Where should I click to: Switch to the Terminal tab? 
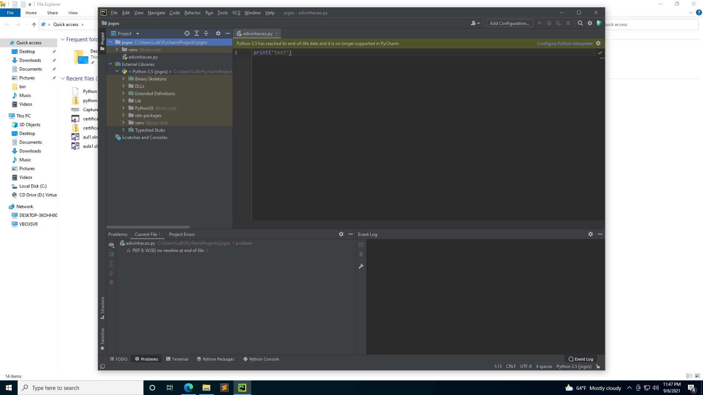(x=179, y=359)
